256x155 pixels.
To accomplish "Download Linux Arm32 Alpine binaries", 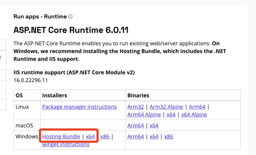I will click(x=166, y=107).
